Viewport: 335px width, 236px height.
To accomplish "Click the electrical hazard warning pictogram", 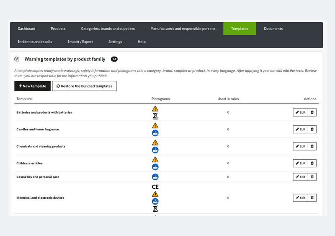I will click(155, 194).
